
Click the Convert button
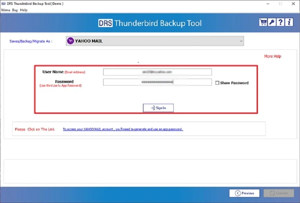click(278, 193)
